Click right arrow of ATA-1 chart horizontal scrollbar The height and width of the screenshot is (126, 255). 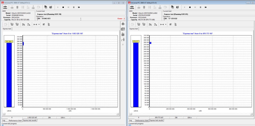click(x=117, y=114)
